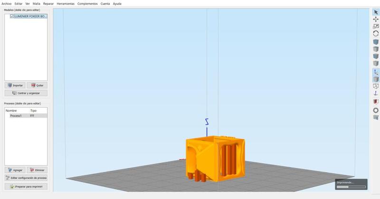The height and width of the screenshot is (199, 380).
Task: Select the translate/move models tool
Action: click(376, 19)
